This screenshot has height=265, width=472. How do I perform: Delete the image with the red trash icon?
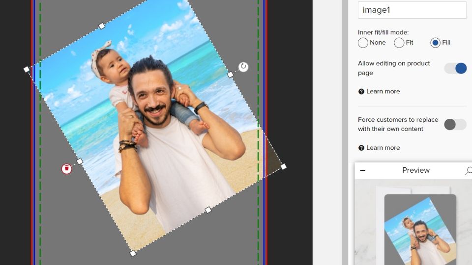(x=66, y=169)
